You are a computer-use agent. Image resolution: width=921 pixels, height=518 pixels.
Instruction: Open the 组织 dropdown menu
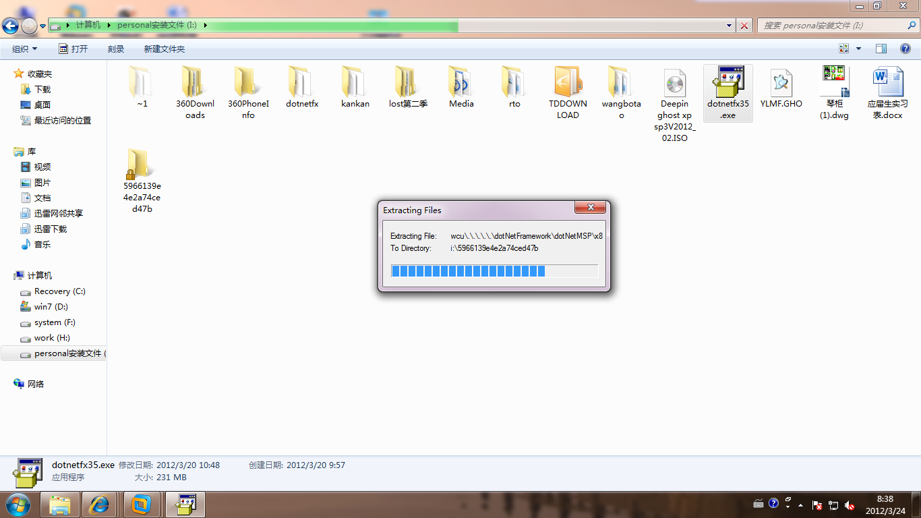coord(24,49)
